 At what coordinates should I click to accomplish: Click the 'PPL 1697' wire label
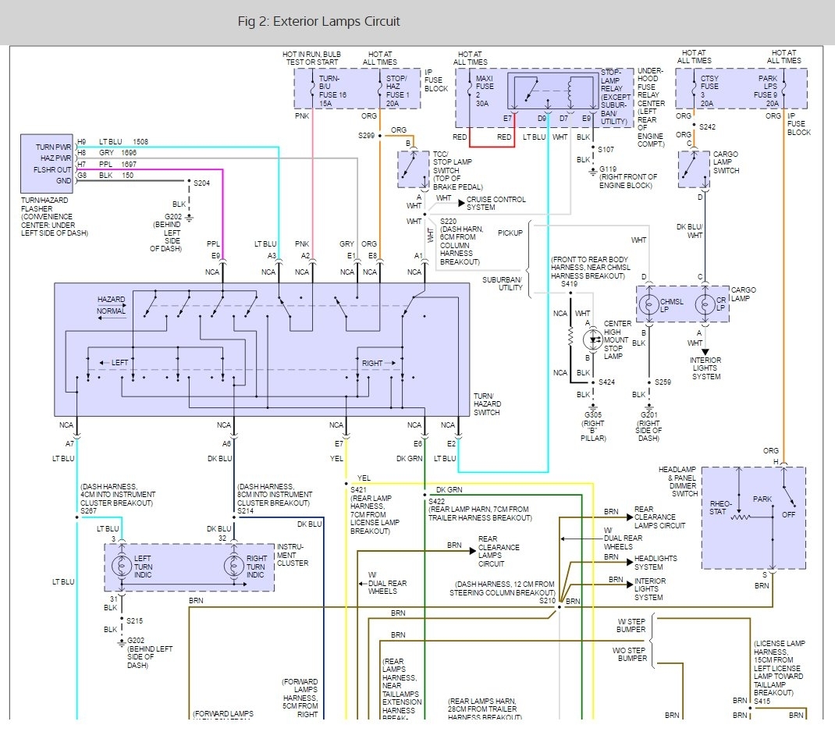[118, 165]
